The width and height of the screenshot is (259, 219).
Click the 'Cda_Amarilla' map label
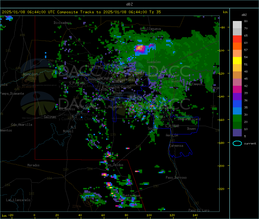coord(22,125)
